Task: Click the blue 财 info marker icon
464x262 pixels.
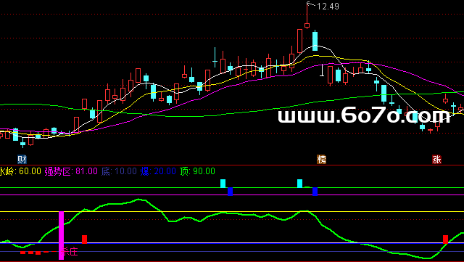Action: [x=22, y=160]
